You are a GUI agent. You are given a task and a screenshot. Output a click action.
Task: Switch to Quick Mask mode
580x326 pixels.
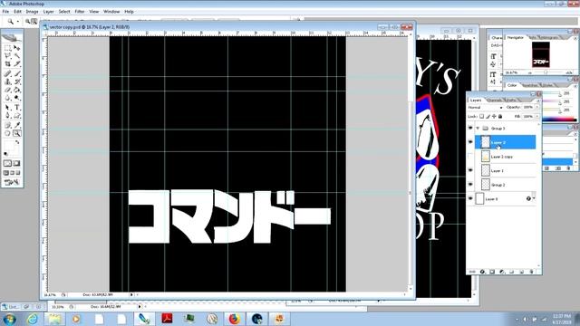click(x=16, y=163)
